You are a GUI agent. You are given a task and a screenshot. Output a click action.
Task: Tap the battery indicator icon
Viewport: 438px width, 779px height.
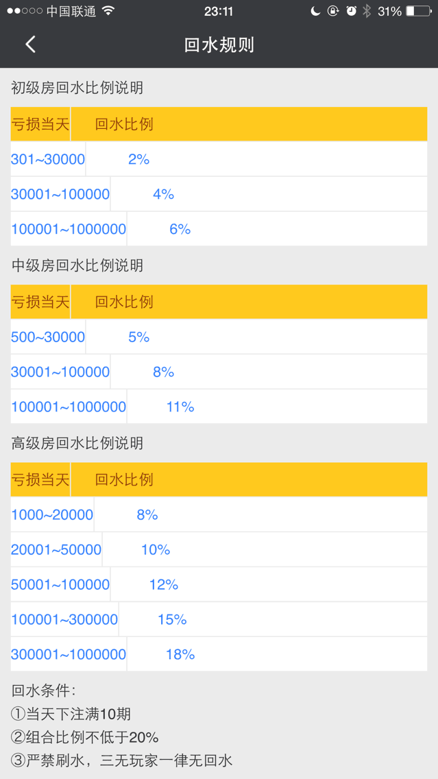419,11
